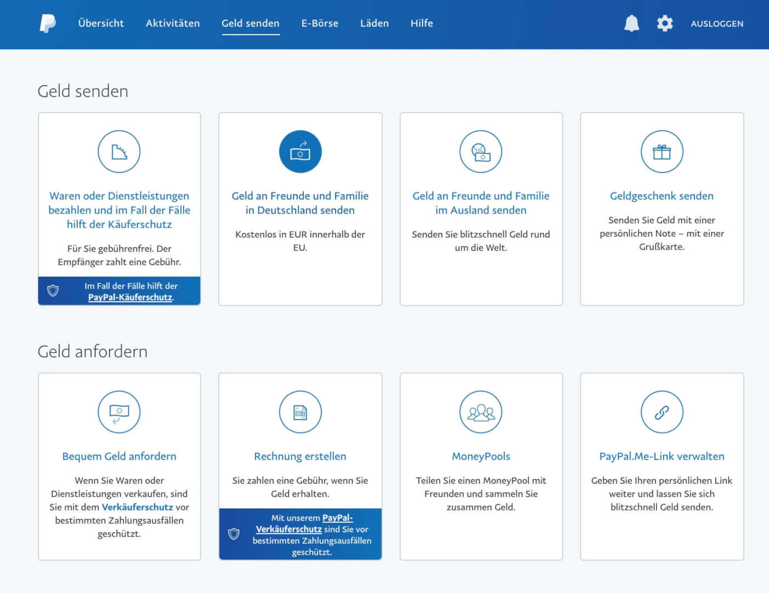Click the PayPal.Me chain link icon
Screen dimensions: 769x593
coord(662,412)
